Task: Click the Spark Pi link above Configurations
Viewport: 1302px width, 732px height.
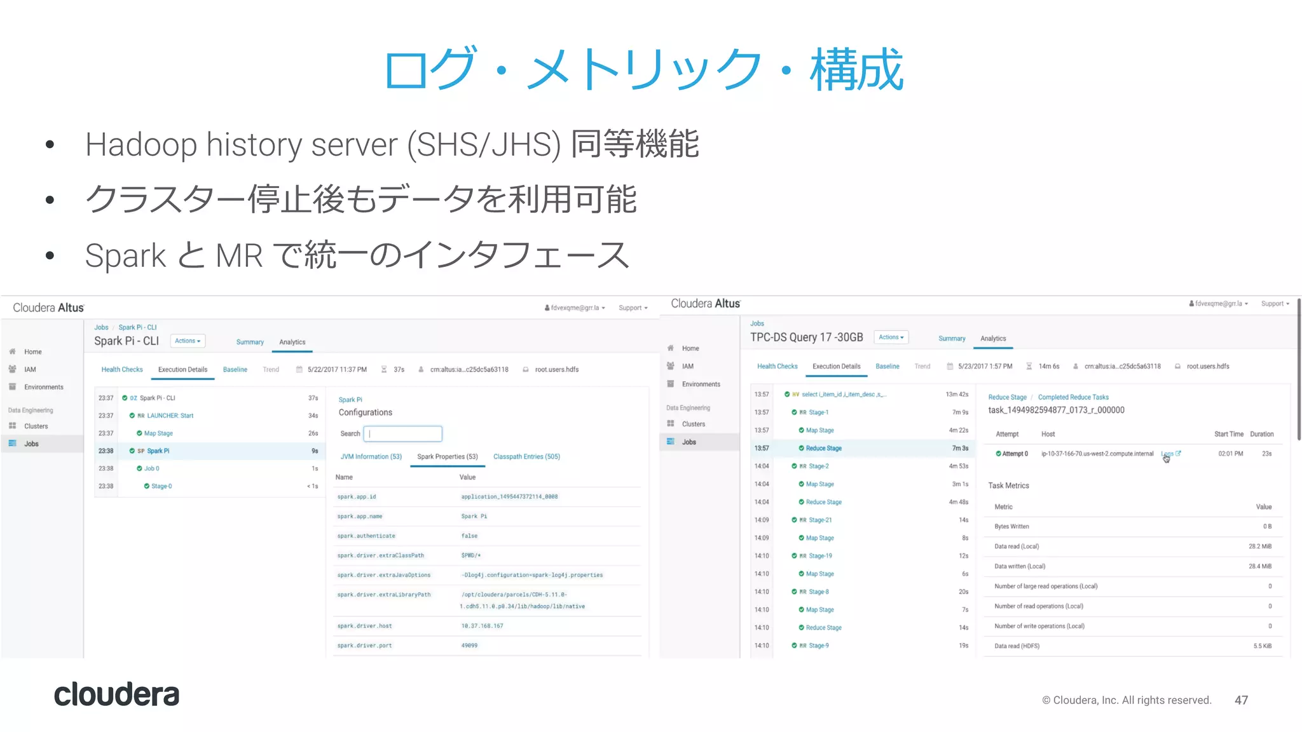Action: [350, 400]
